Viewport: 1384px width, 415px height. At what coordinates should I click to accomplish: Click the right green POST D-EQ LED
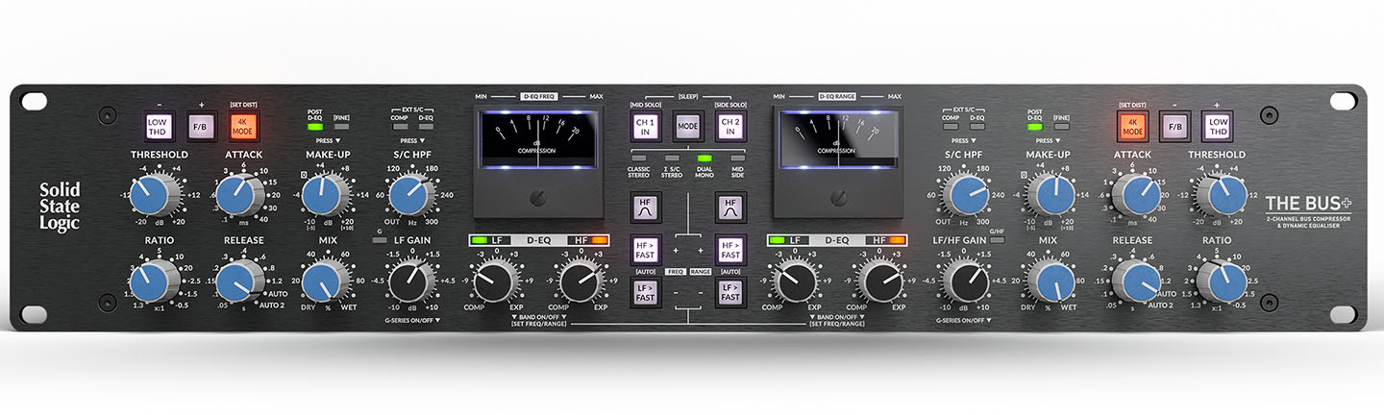1034,126
